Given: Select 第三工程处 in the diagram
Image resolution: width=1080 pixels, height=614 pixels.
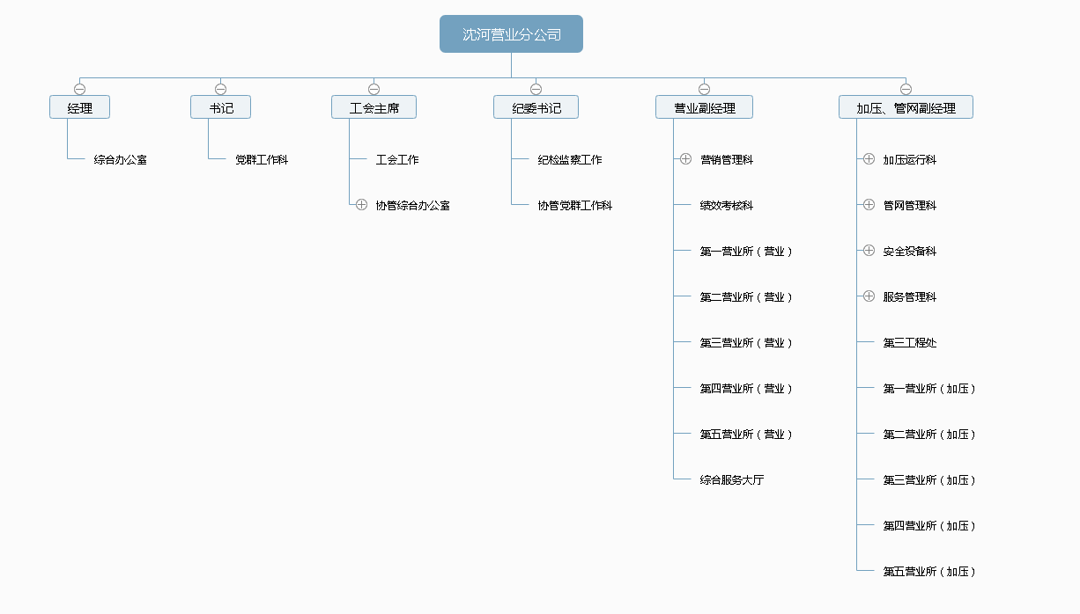Looking at the screenshot, I should coord(910,343).
